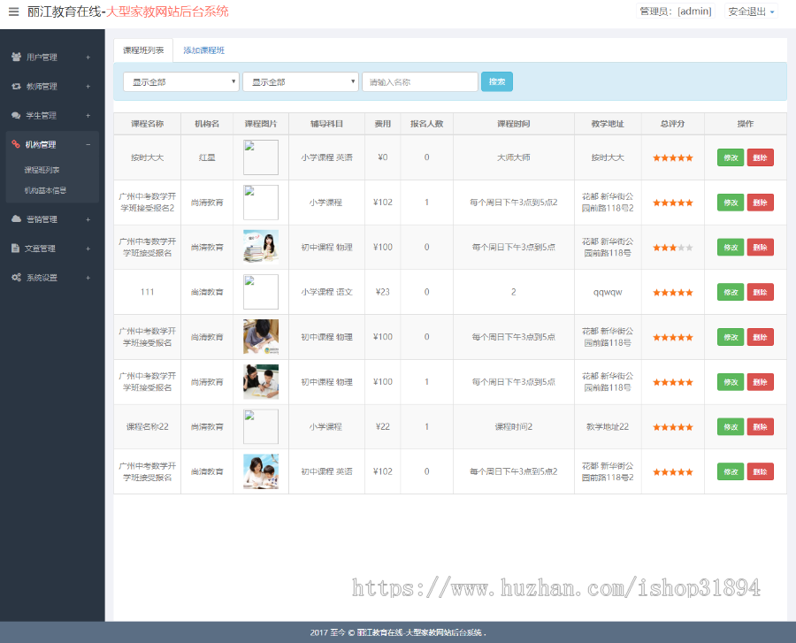Collapse 机构管理 with its minus sign
Image resolution: width=796 pixels, height=643 pixels.
(88, 145)
